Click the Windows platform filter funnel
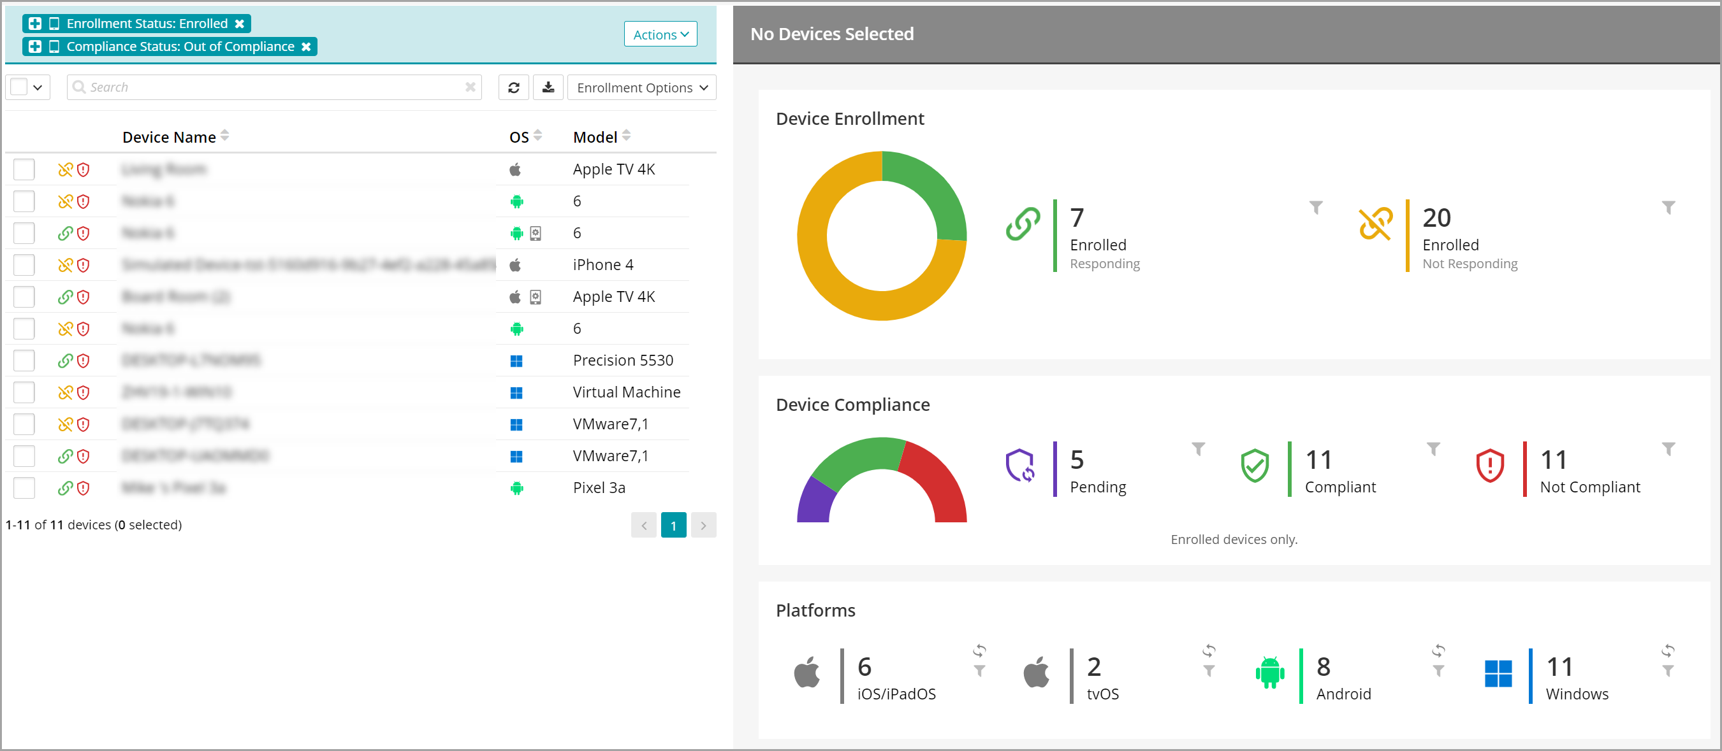Viewport: 1722px width, 751px height. click(x=1668, y=671)
